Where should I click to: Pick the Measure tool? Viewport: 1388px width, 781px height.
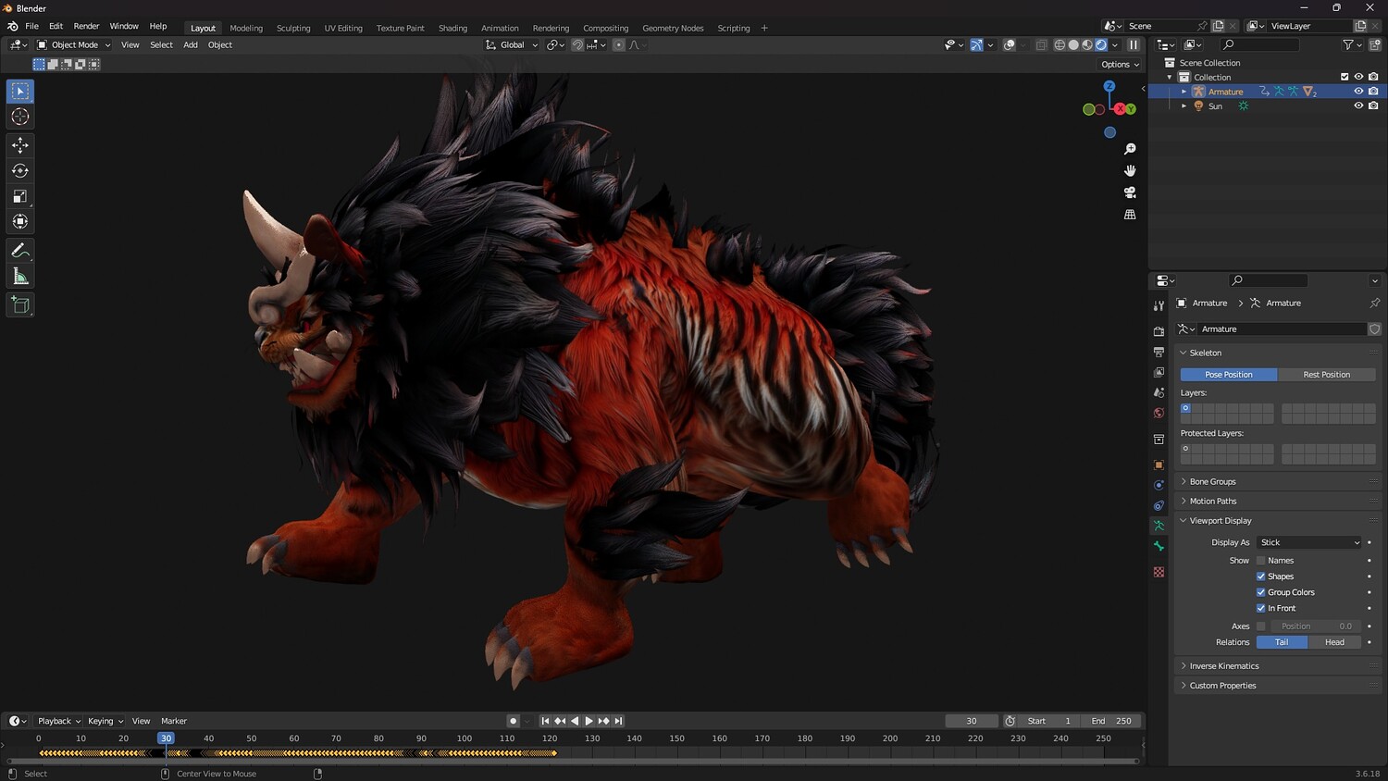coord(19,277)
